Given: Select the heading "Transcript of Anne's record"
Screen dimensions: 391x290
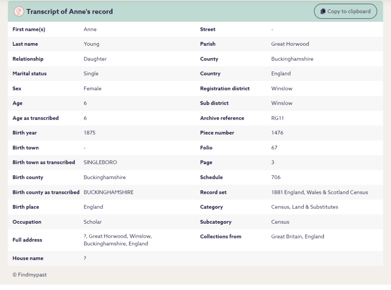Looking at the screenshot, I should (x=69, y=11).
